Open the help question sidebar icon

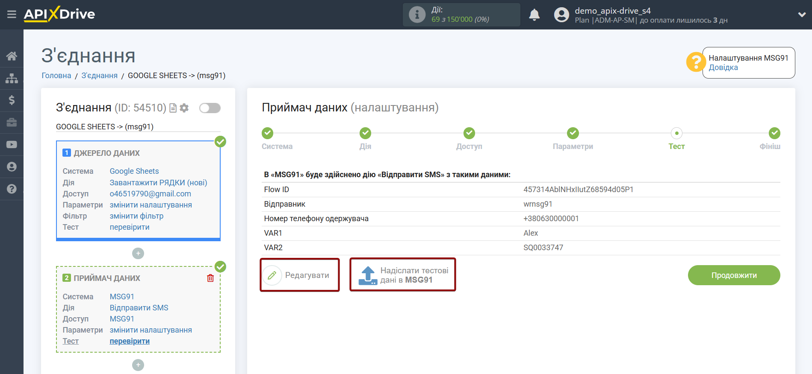(x=12, y=189)
